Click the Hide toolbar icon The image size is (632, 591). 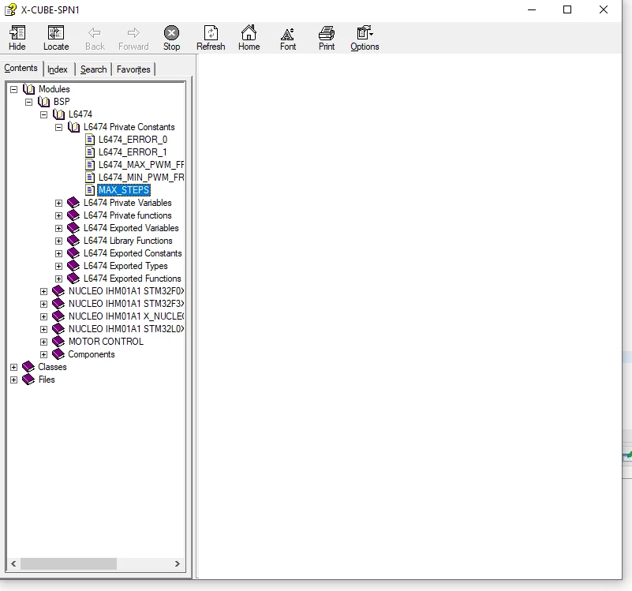click(17, 32)
